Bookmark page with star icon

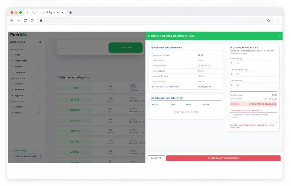point(268,20)
